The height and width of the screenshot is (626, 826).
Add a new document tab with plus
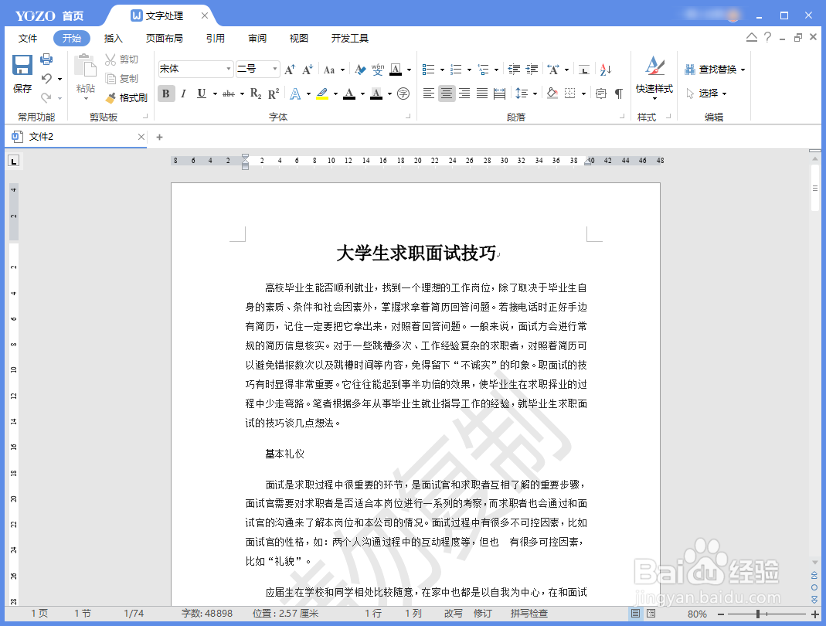pyautogui.click(x=160, y=137)
